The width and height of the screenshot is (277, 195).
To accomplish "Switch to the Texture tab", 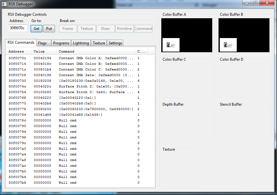I will click(99, 43).
